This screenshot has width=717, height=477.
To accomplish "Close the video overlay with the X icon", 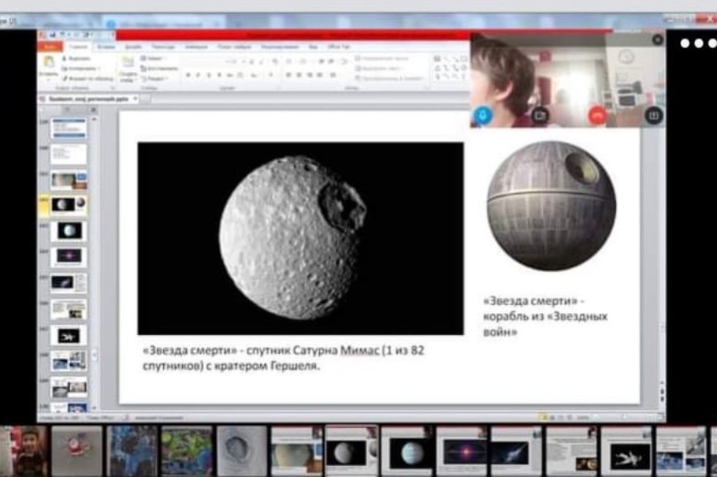I will click(x=657, y=40).
